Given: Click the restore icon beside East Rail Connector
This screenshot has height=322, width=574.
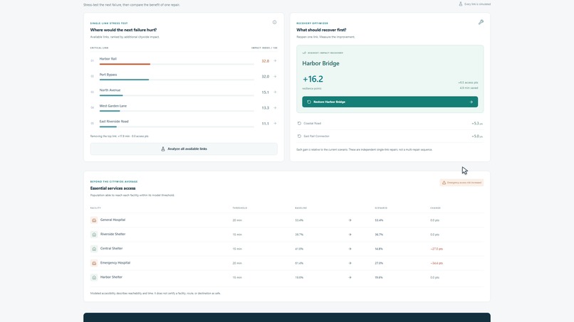Looking at the screenshot, I should [299, 136].
